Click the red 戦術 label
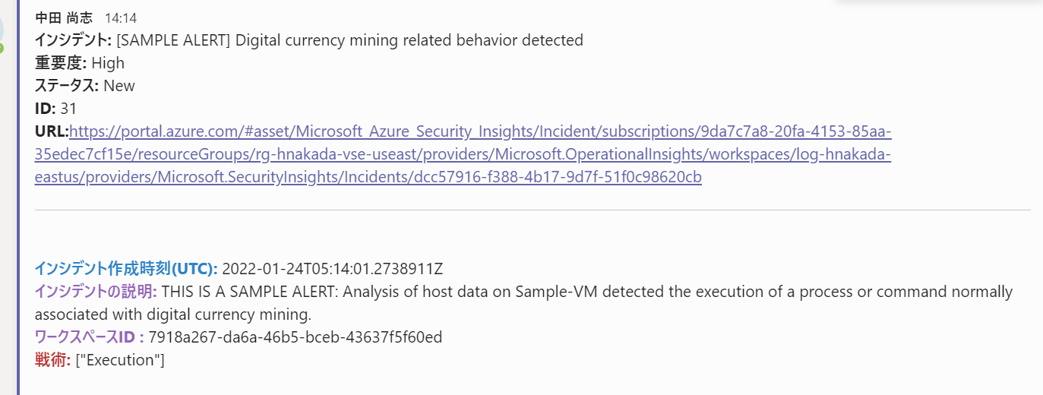The height and width of the screenshot is (395, 1043). coord(52,360)
